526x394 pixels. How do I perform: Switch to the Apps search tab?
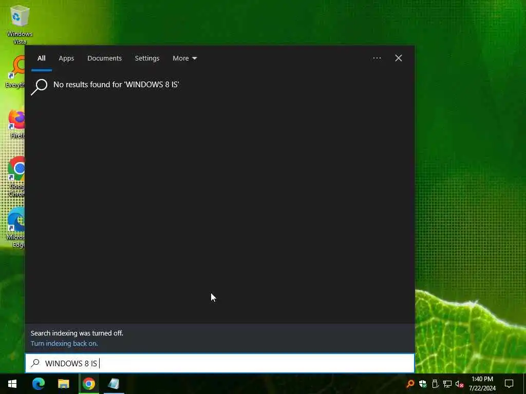66,58
